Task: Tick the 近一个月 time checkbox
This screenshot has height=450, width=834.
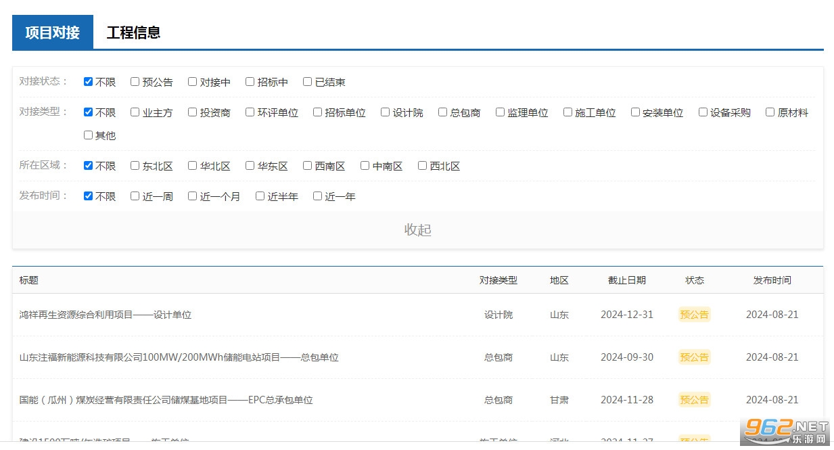Action: coord(193,196)
